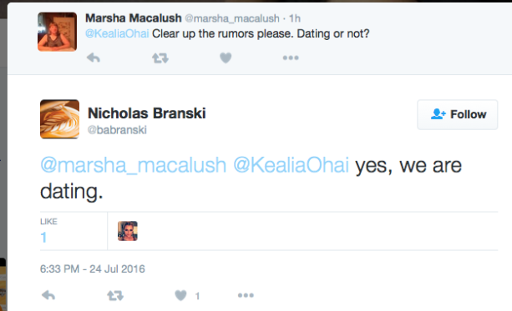Open the @KealiaOhai mention in Marsha's tweet
The image size is (512, 311).
pos(117,33)
